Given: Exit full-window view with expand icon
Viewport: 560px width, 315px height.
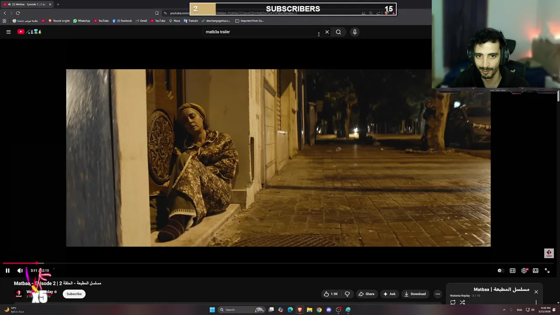Looking at the screenshot, I should pos(547,271).
